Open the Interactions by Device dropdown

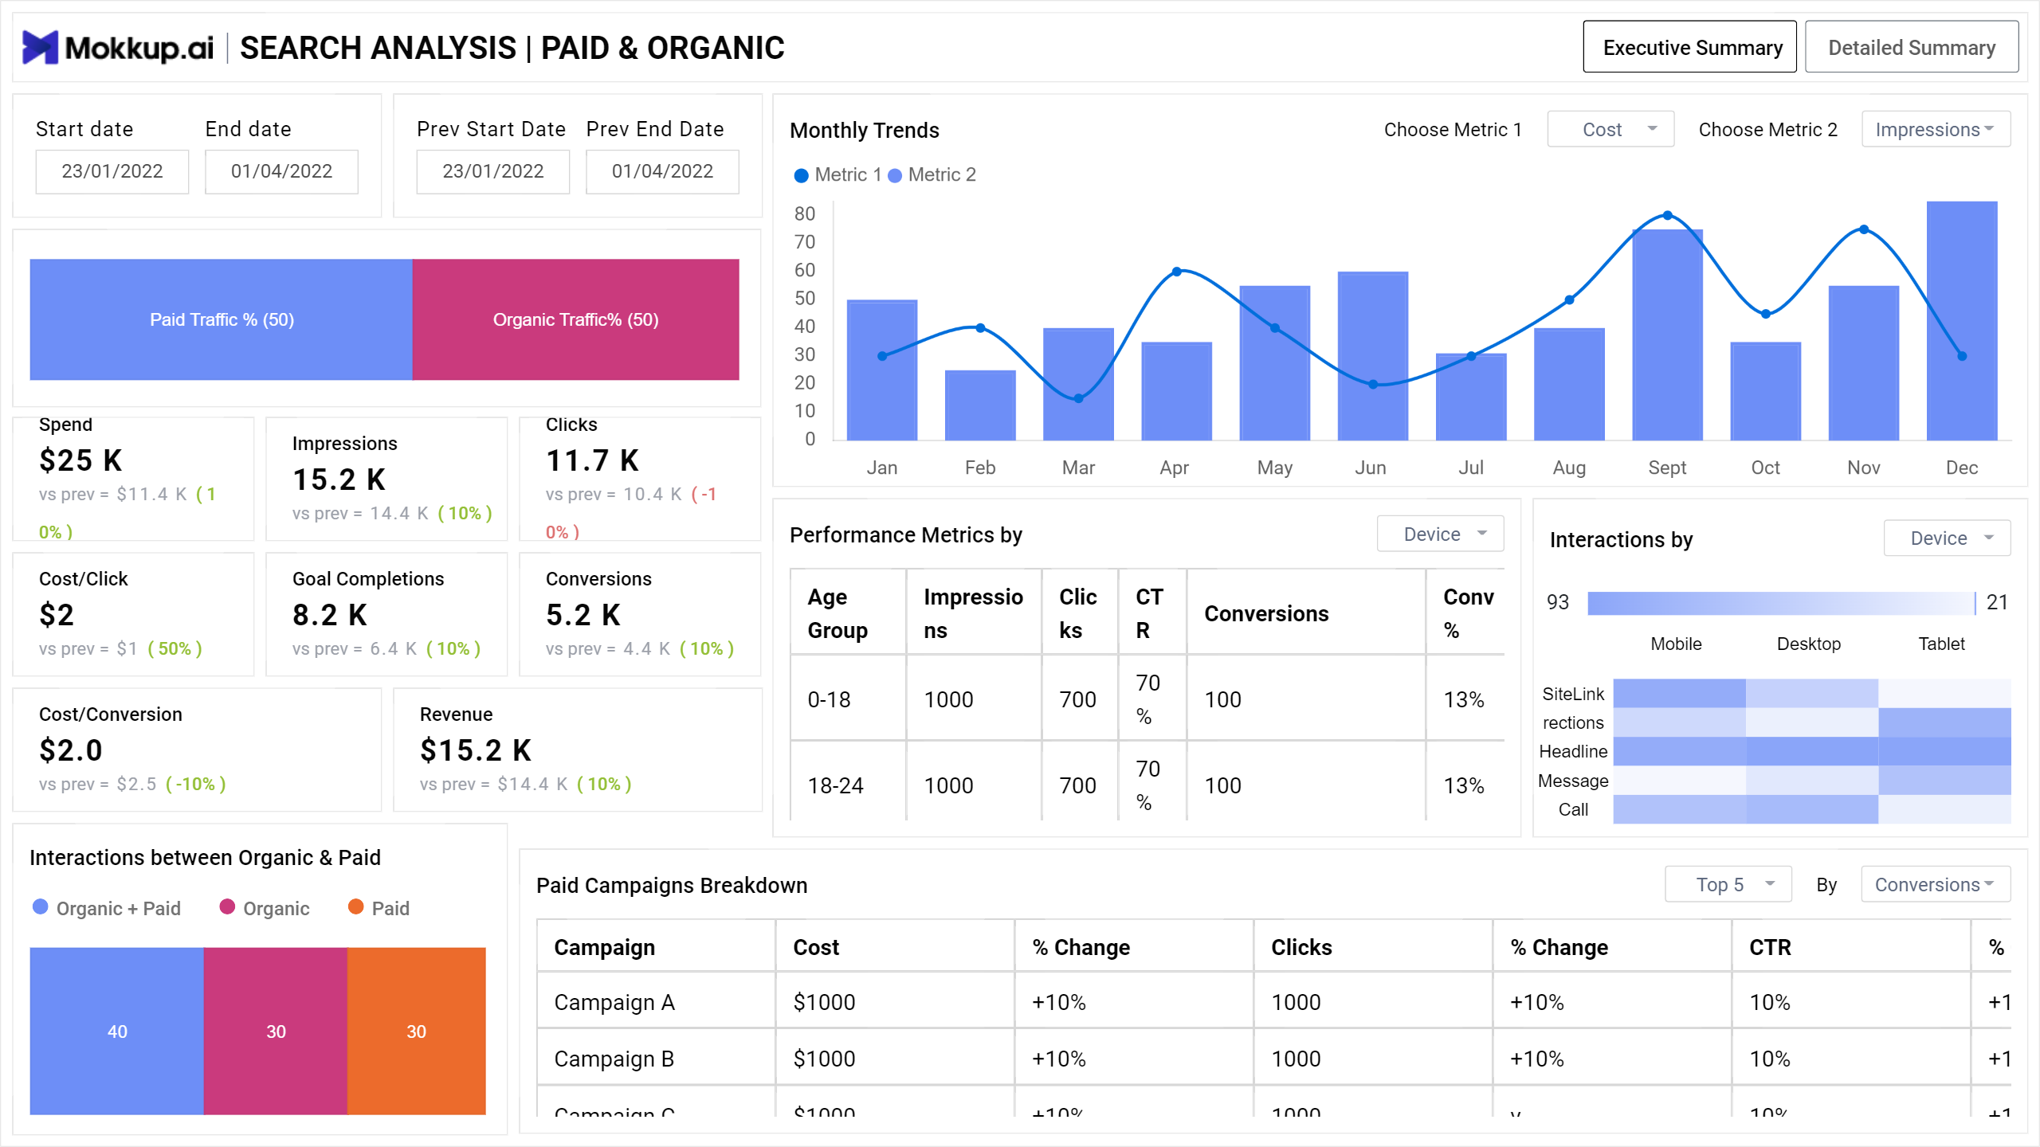click(1947, 538)
